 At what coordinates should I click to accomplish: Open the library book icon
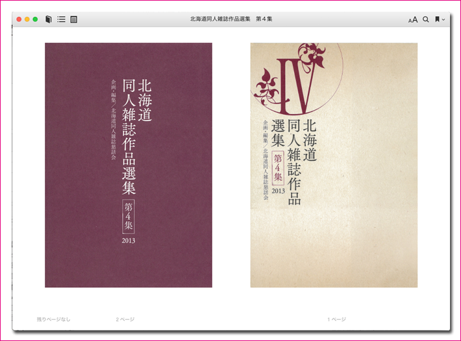pyautogui.click(x=49, y=19)
